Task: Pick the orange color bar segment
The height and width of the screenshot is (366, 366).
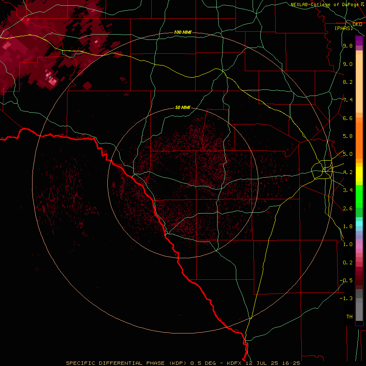Action: click(359, 141)
